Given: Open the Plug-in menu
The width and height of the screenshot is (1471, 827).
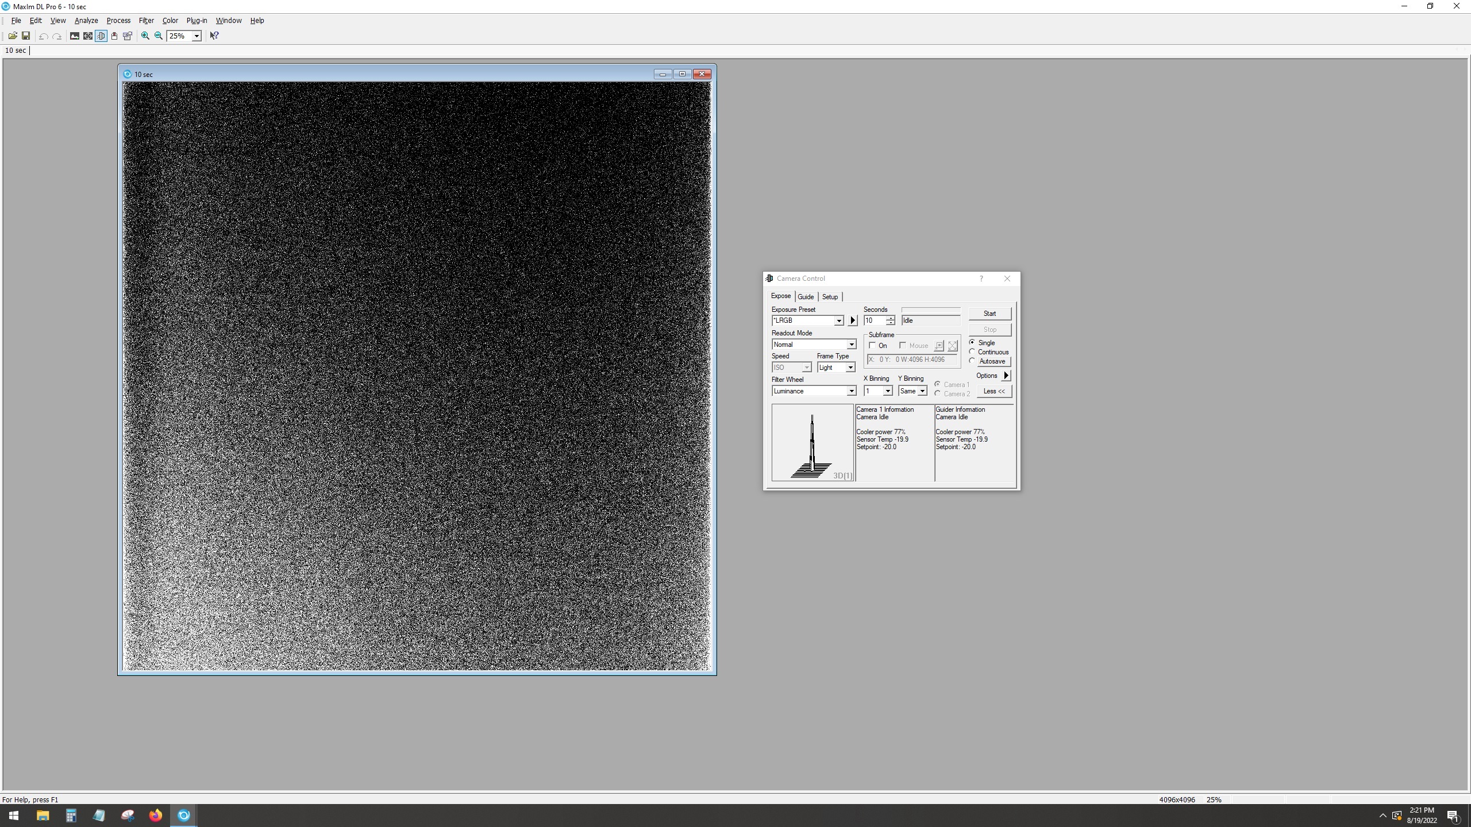Looking at the screenshot, I should [197, 20].
